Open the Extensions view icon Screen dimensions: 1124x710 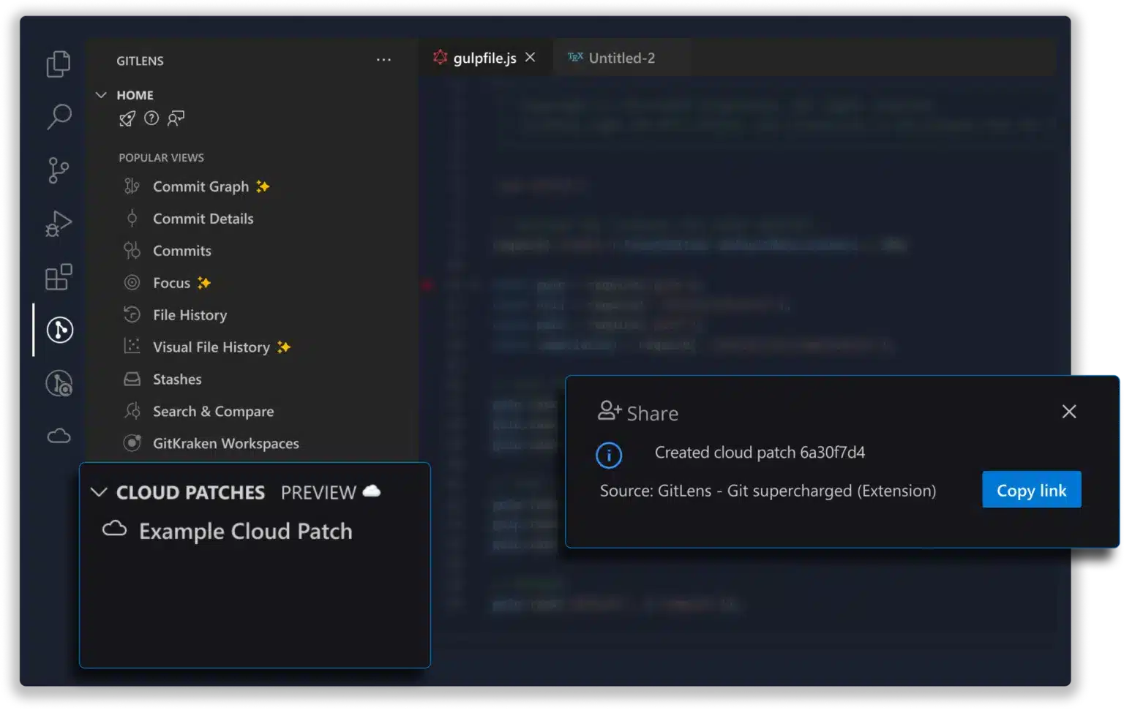pos(59,277)
